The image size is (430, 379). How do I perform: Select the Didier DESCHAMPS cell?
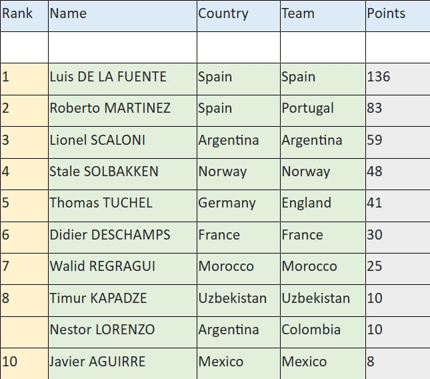tap(122, 235)
